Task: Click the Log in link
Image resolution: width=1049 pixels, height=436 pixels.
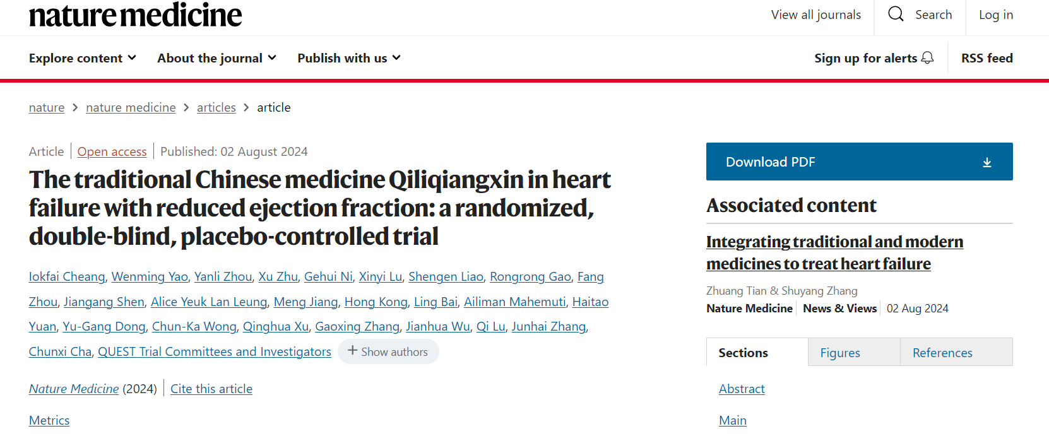Action: (995, 15)
